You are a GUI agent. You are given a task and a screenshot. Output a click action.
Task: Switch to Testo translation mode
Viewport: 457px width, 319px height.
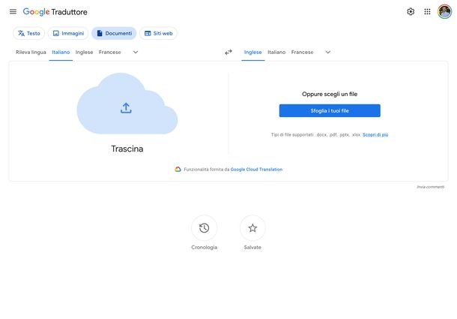coord(29,33)
